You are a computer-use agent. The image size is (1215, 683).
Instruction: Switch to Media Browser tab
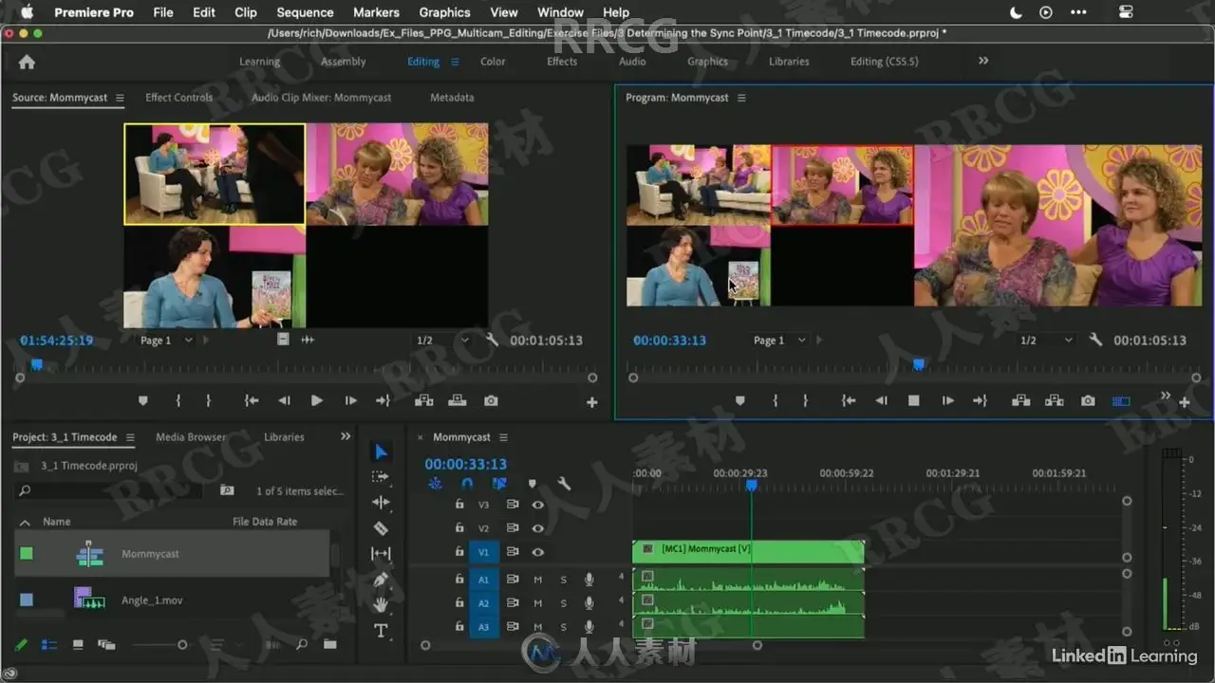click(191, 437)
